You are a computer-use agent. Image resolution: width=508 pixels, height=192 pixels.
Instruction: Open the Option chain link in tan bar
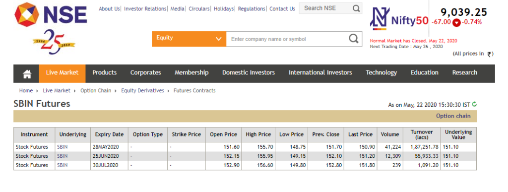[453, 116]
